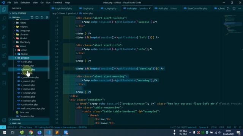Image resolution: width=243 pixels, height=136 pixels.
Task: Click the remote window indicator in status bar
Action: (3, 127)
